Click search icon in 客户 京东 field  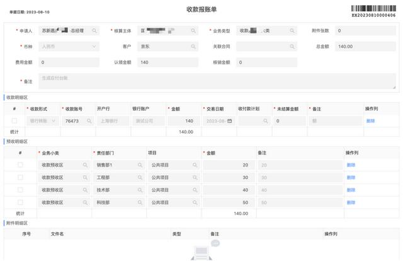193,47
